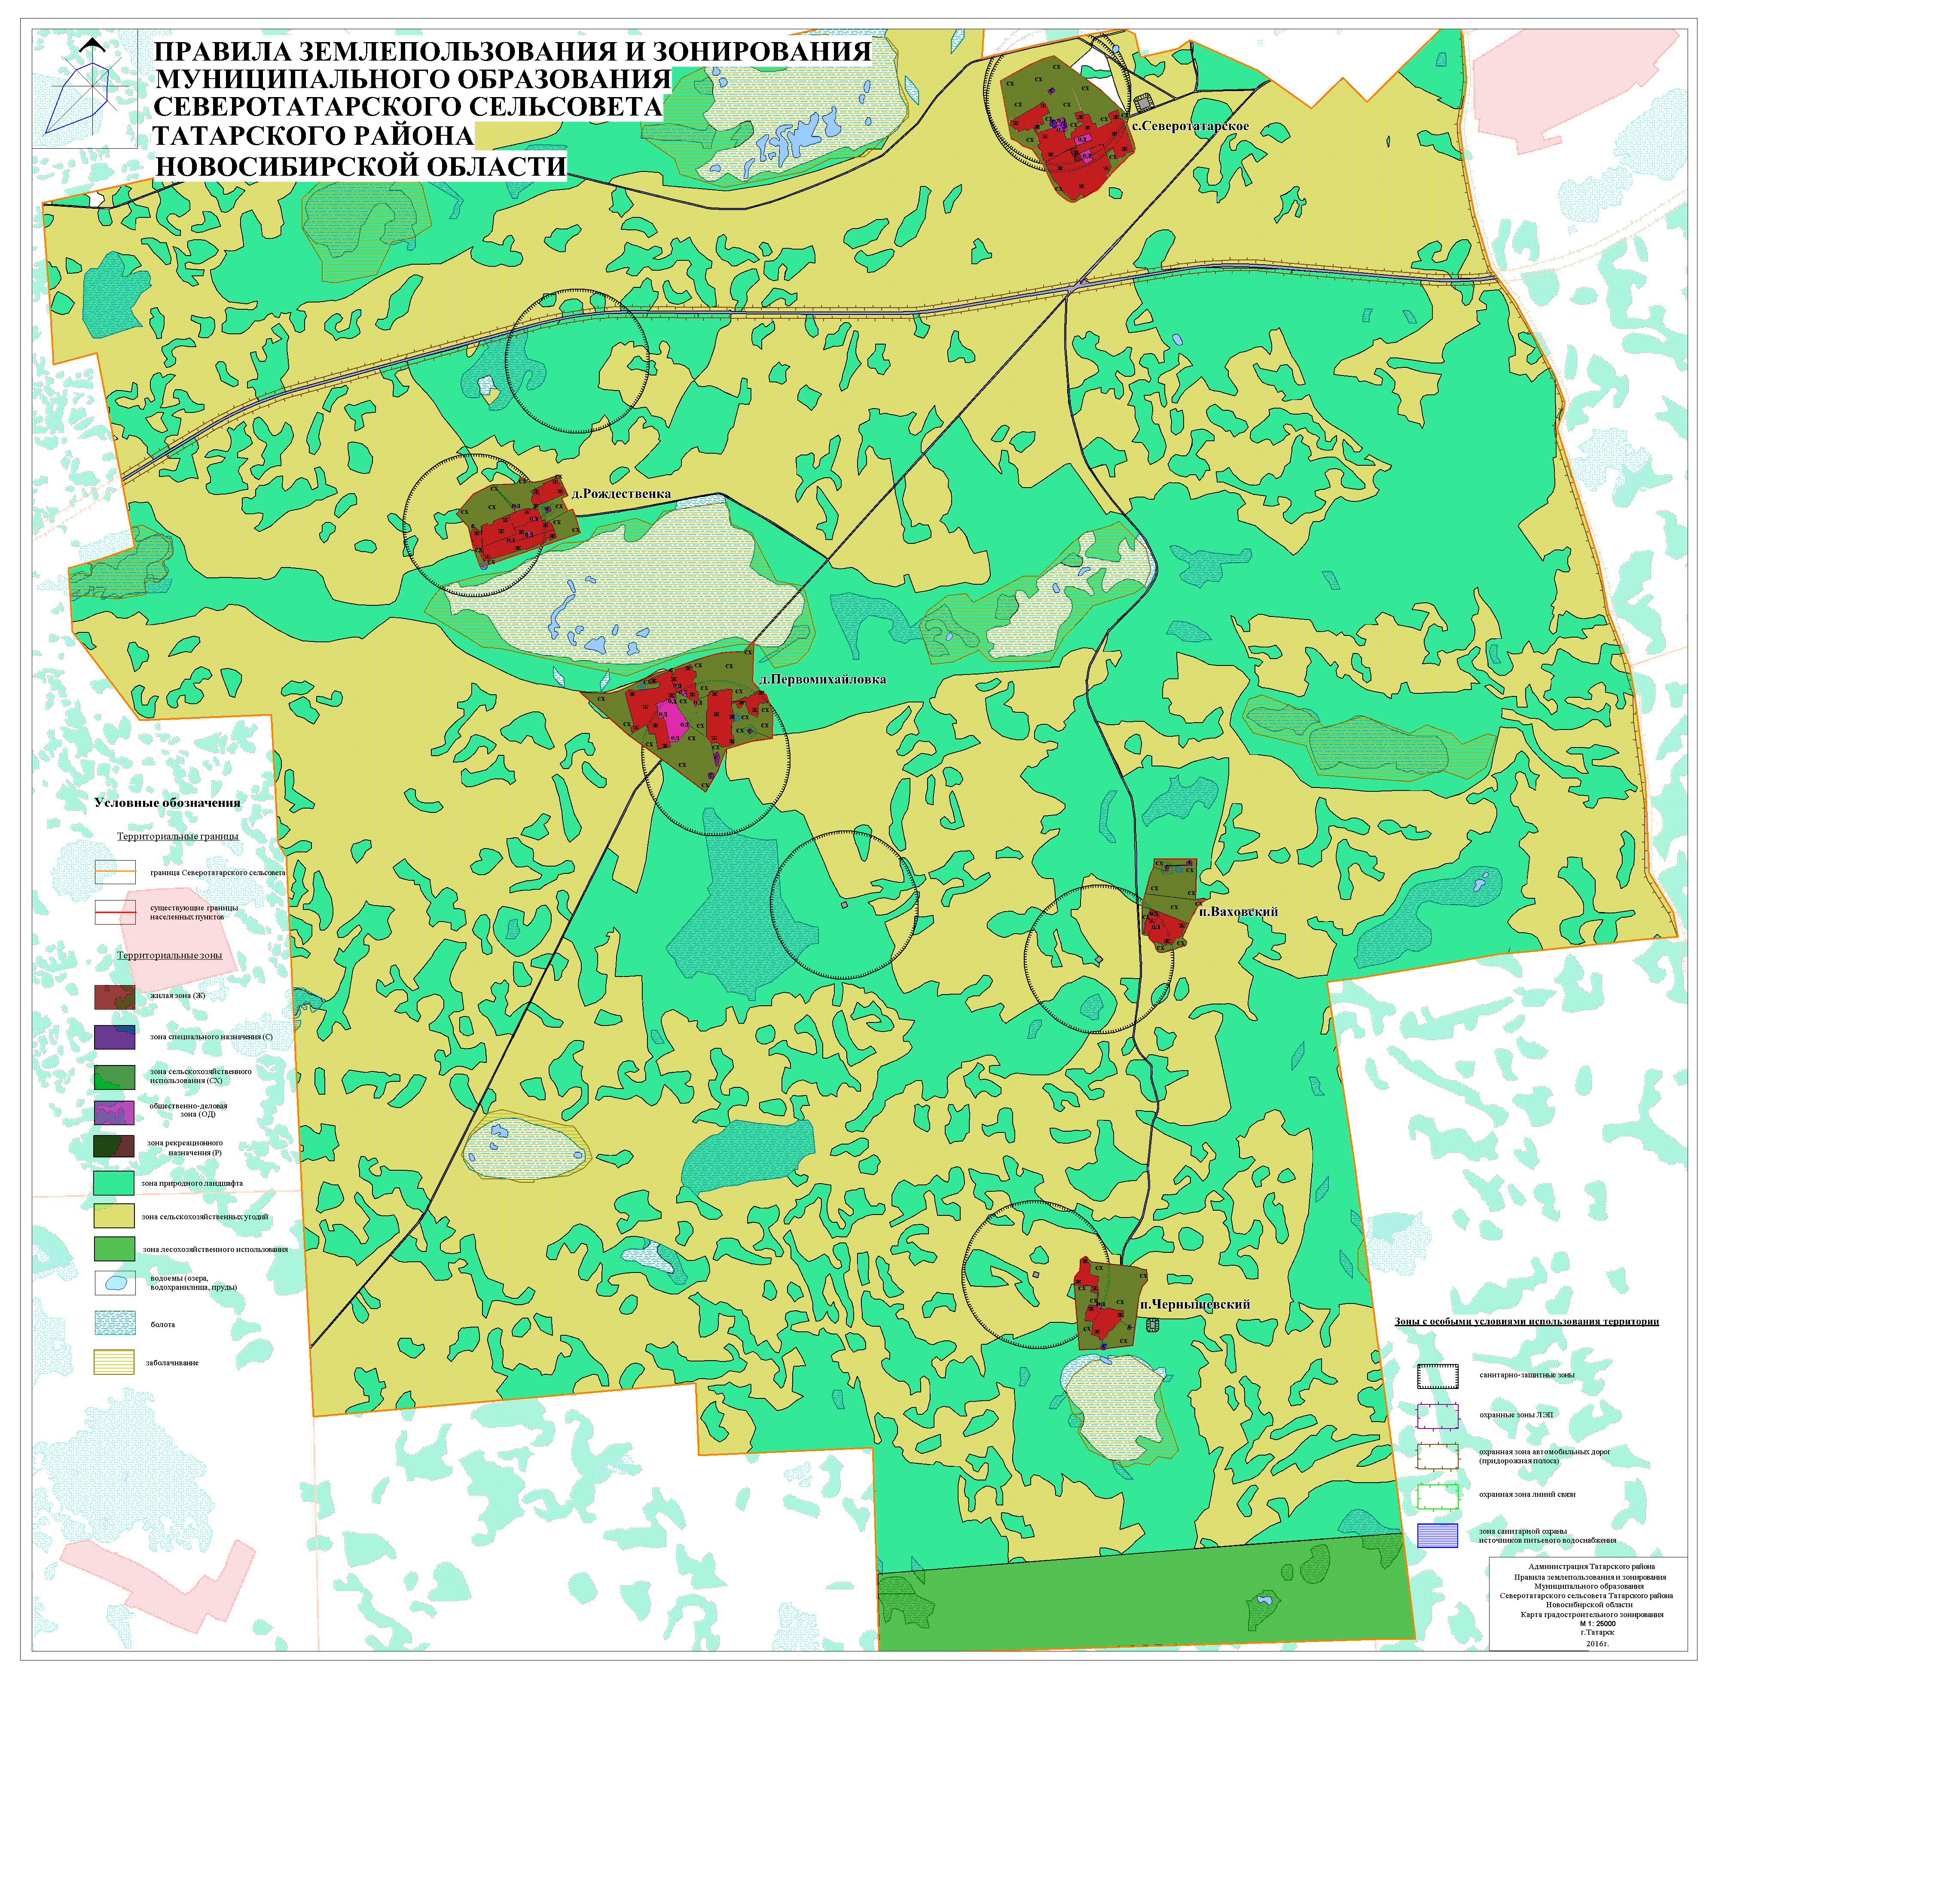The width and height of the screenshot is (1960, 1877).
Task: Click the с.Северотатарское map label
Action: [x=1190, y=126]
